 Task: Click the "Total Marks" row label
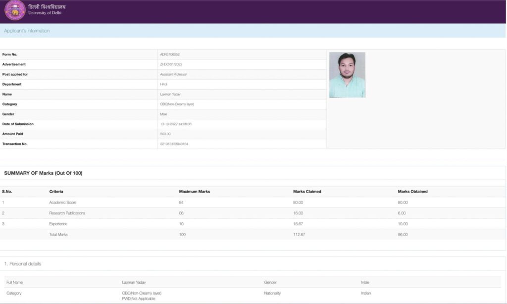click(58, 235)
